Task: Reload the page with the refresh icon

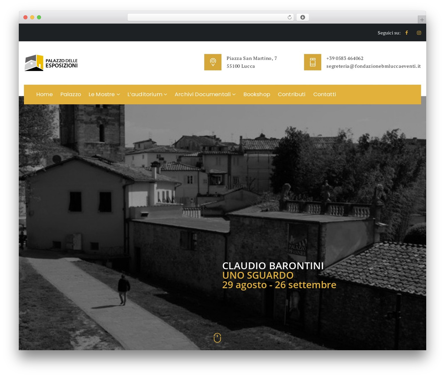Action: point(290,17)
